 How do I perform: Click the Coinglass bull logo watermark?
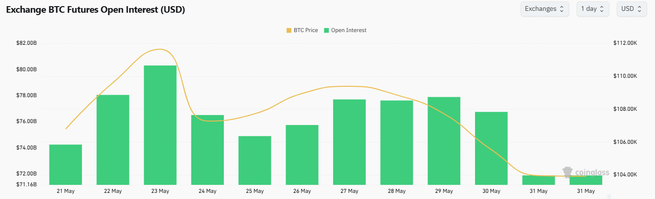[x=567, y=172]
